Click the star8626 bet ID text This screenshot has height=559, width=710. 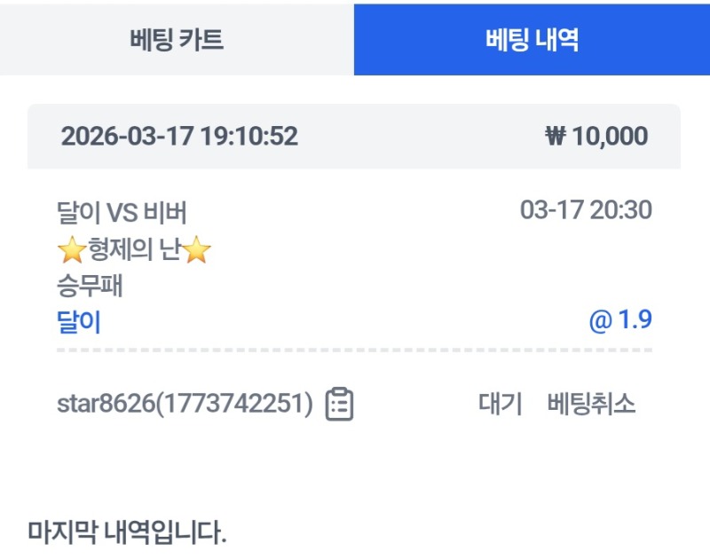pyautogui.click(x=185, y=404)
